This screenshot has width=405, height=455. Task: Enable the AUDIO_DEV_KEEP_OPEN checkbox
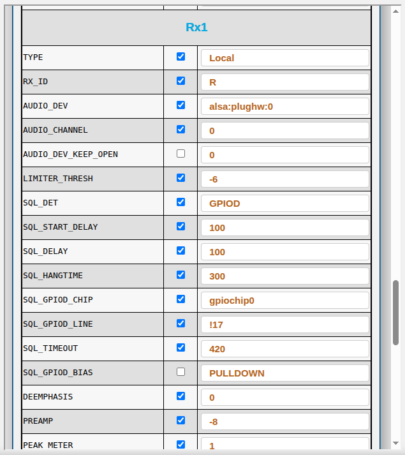click(x=180, y=154)
